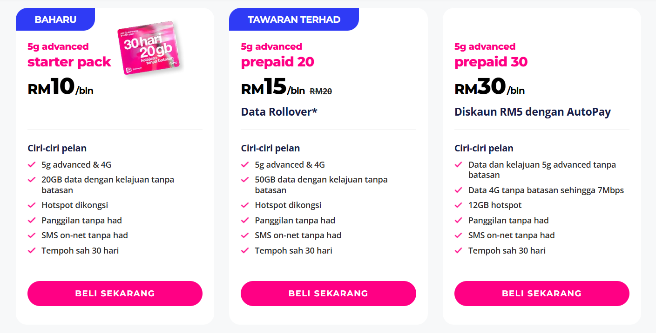Click BELI SEKARANG for starter pack
The width and height of the screenshot is (656, 333).
click(x=115, y=294)
